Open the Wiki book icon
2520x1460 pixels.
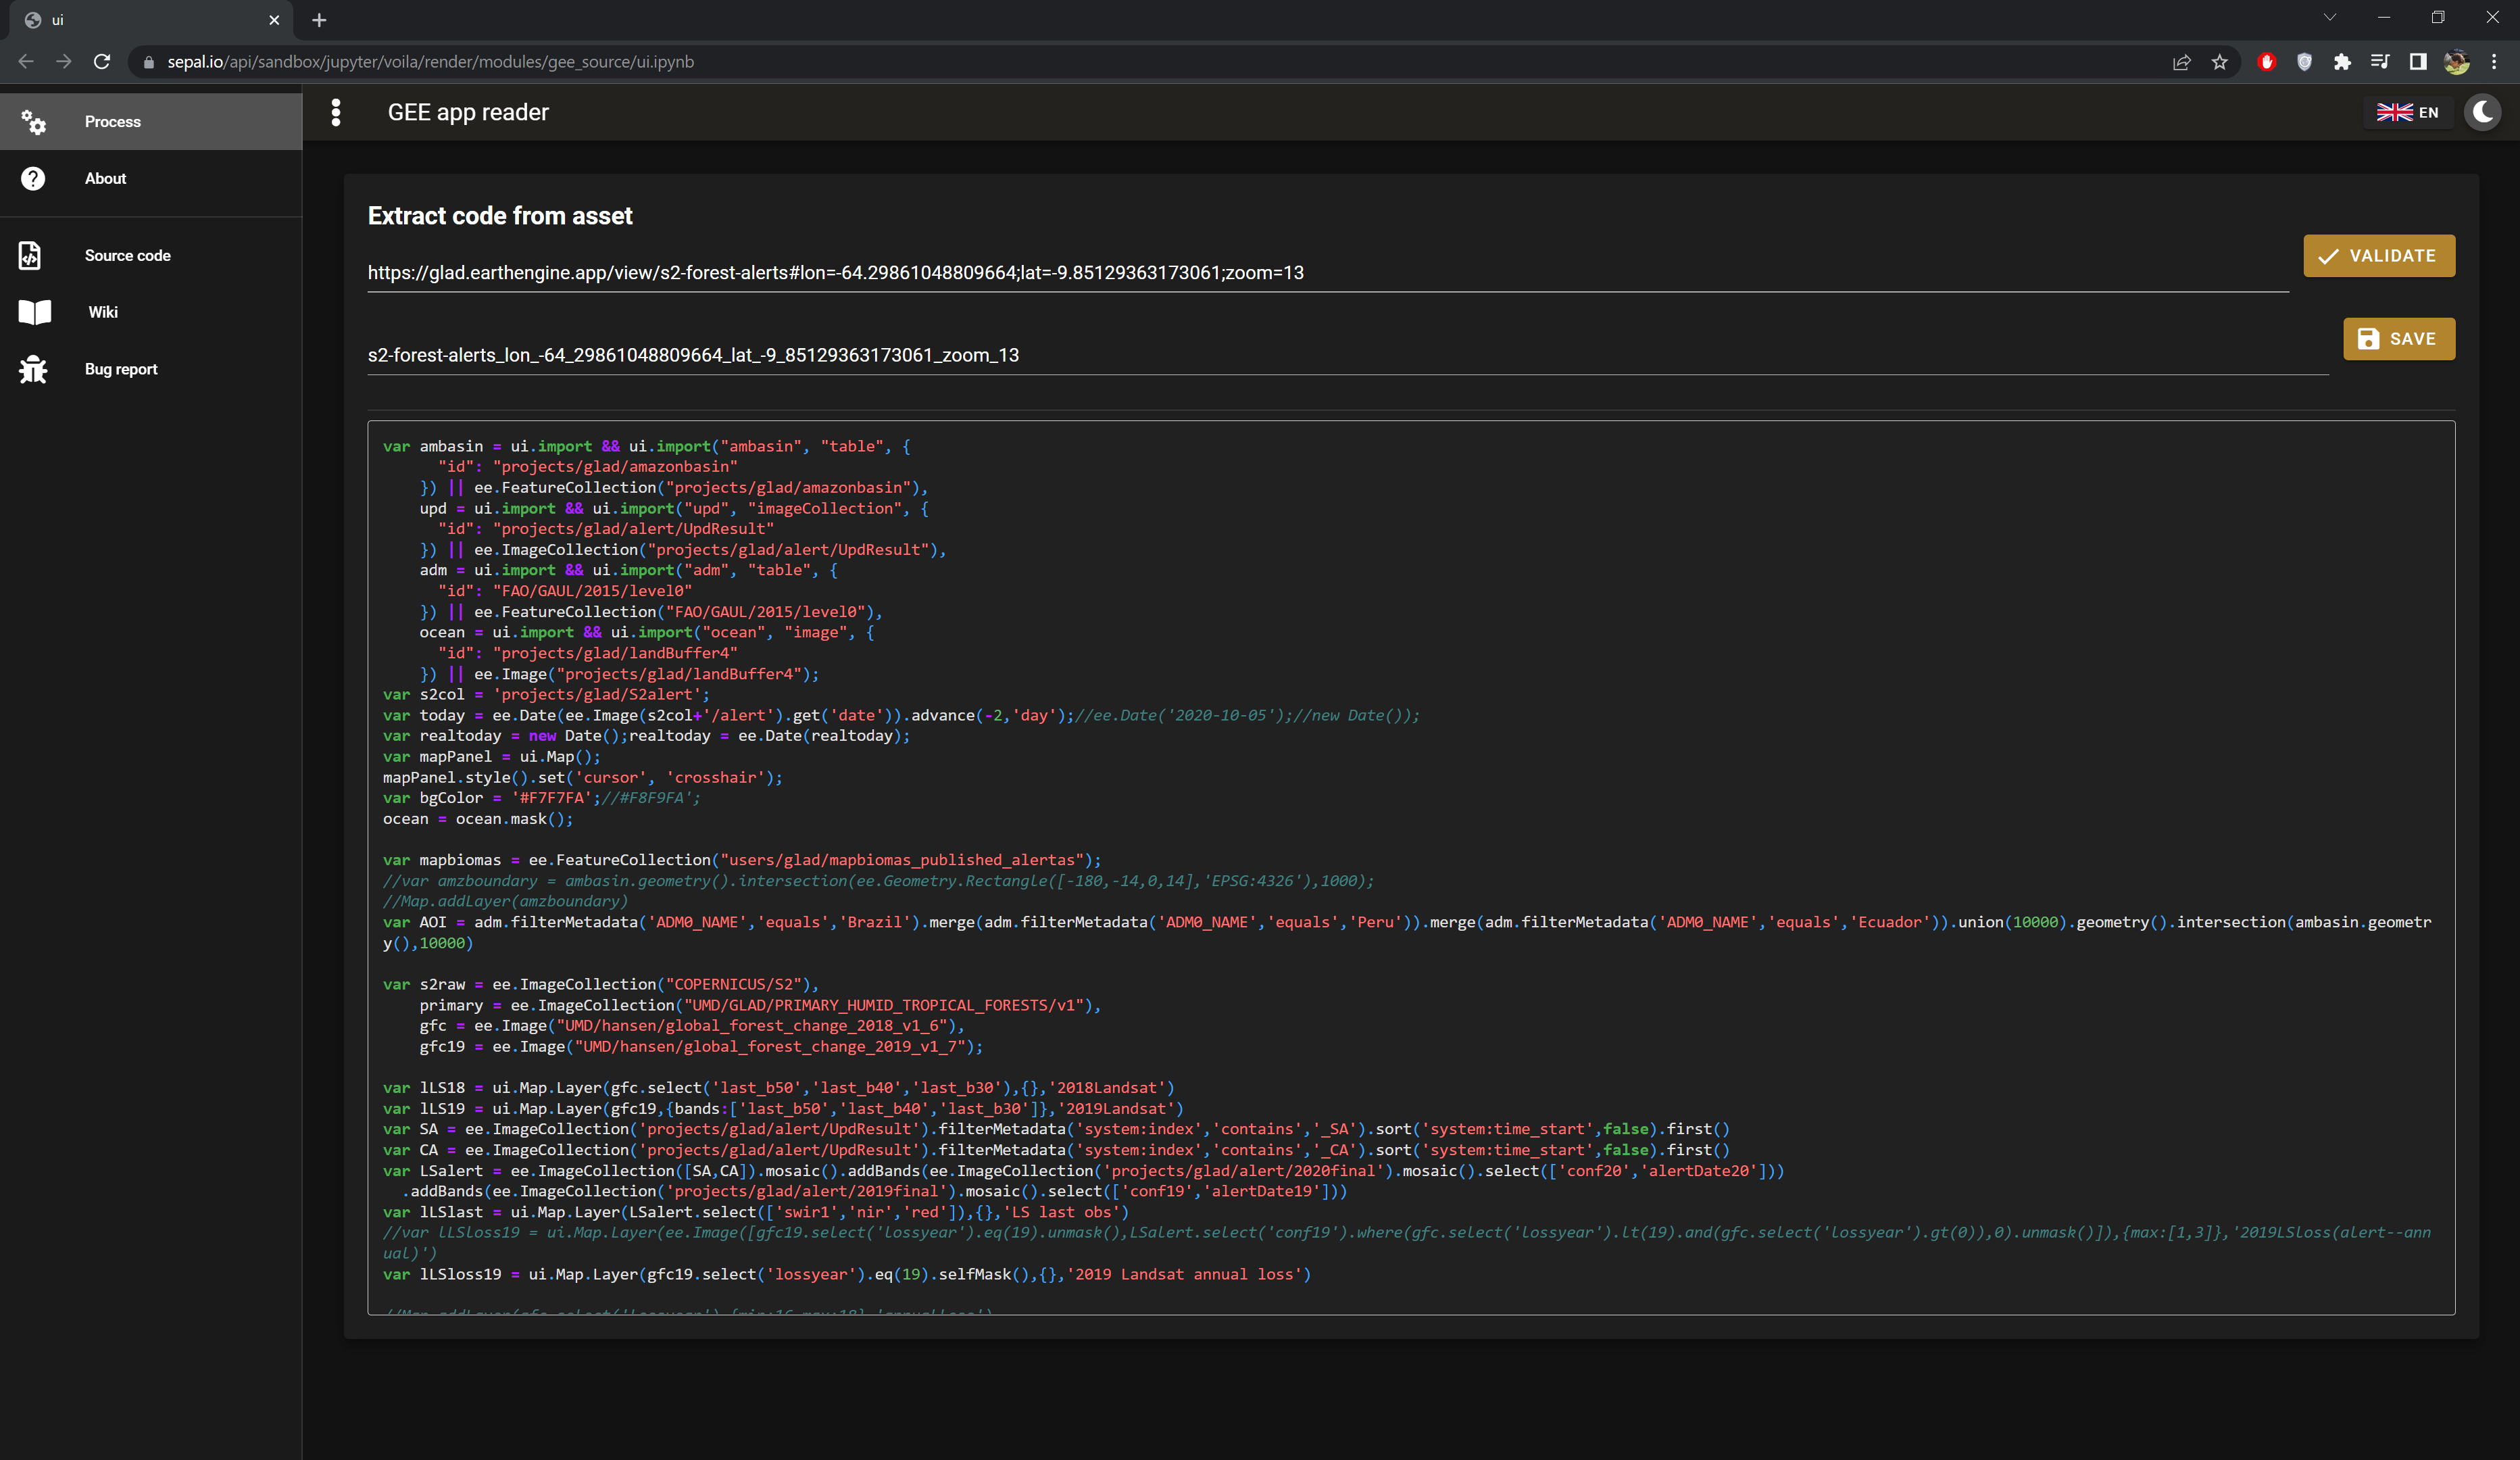(34, 312)
